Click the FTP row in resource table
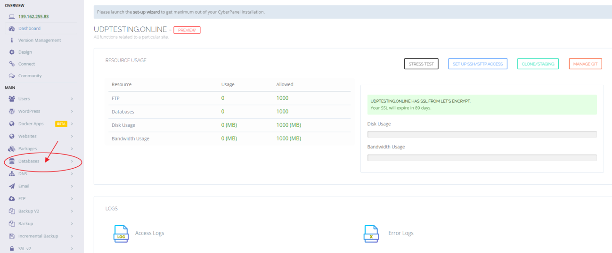Image resolution: width=612 pixels, height=253 pixels. (x=229, y=98)
